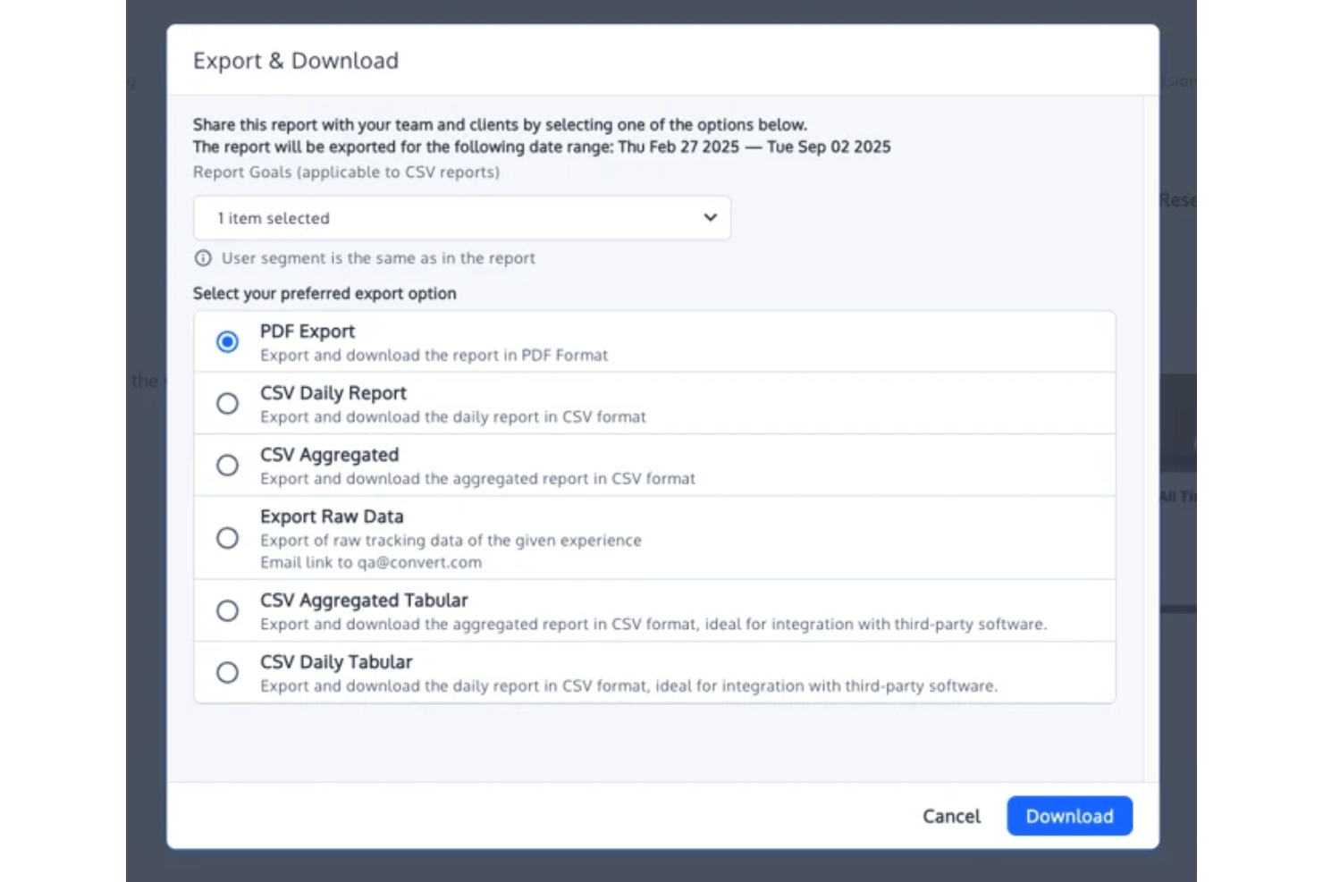Click 'Export and download the report in PDF Format'
Viewport: 1323px width, 882px height.
[x=434, y=356]
